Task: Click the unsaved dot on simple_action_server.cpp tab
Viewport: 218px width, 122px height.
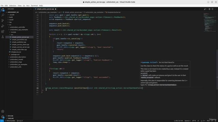Action: click(x=56, y=9)
